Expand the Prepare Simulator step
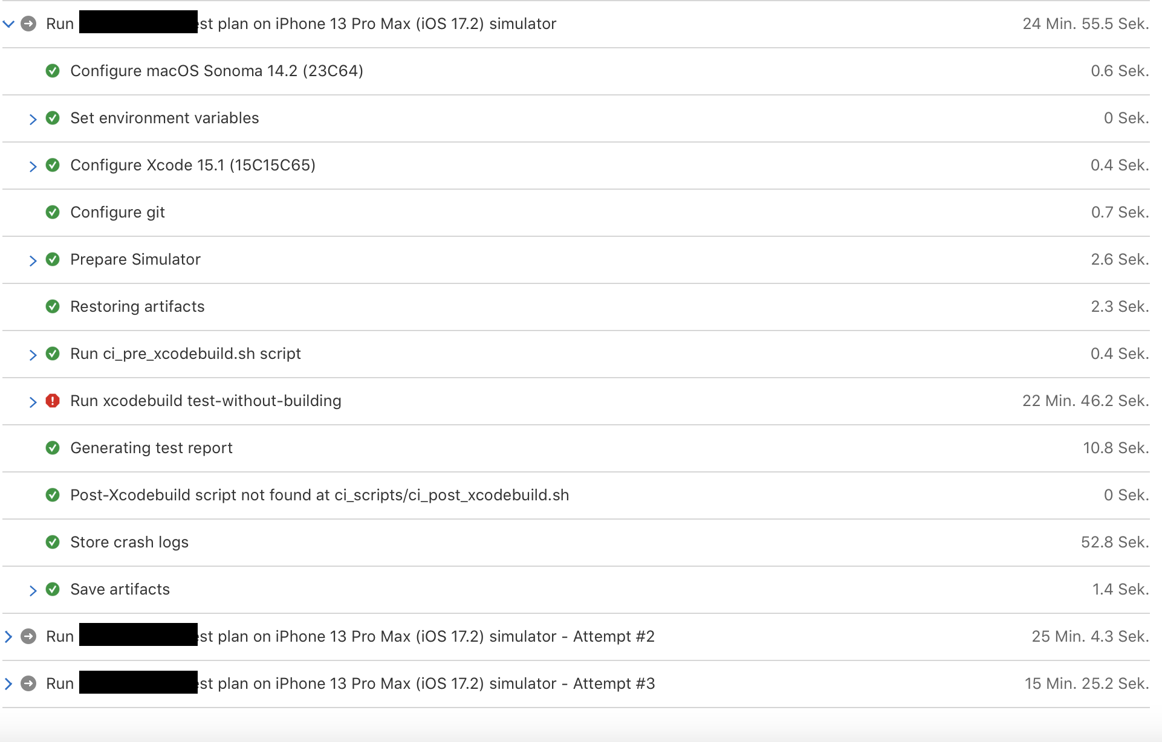1162x742 pixels. (x=33, y=260)
